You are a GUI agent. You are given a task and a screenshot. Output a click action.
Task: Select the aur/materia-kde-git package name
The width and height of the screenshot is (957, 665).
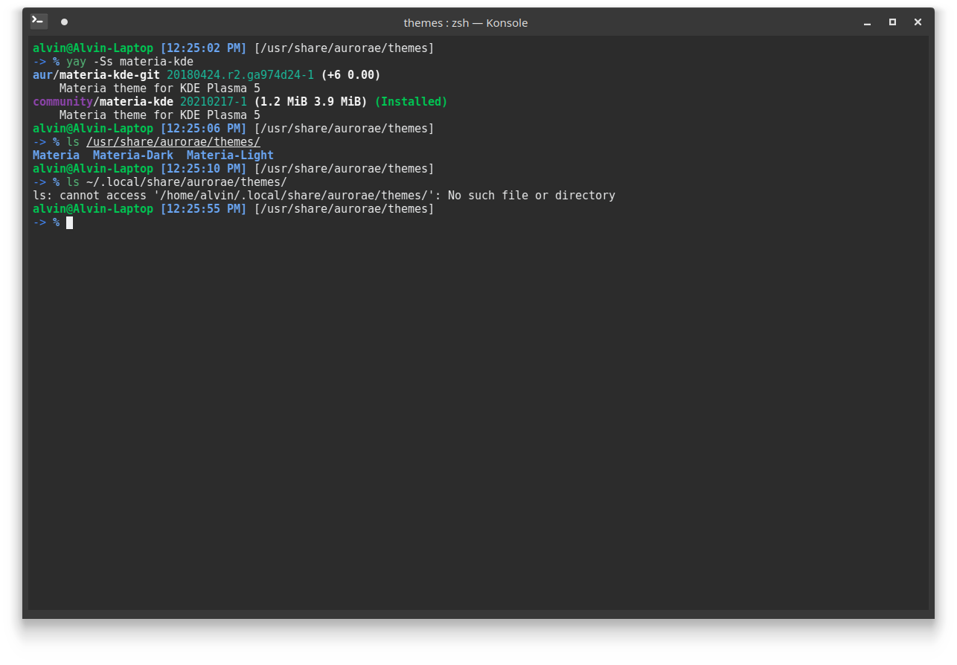98,74
